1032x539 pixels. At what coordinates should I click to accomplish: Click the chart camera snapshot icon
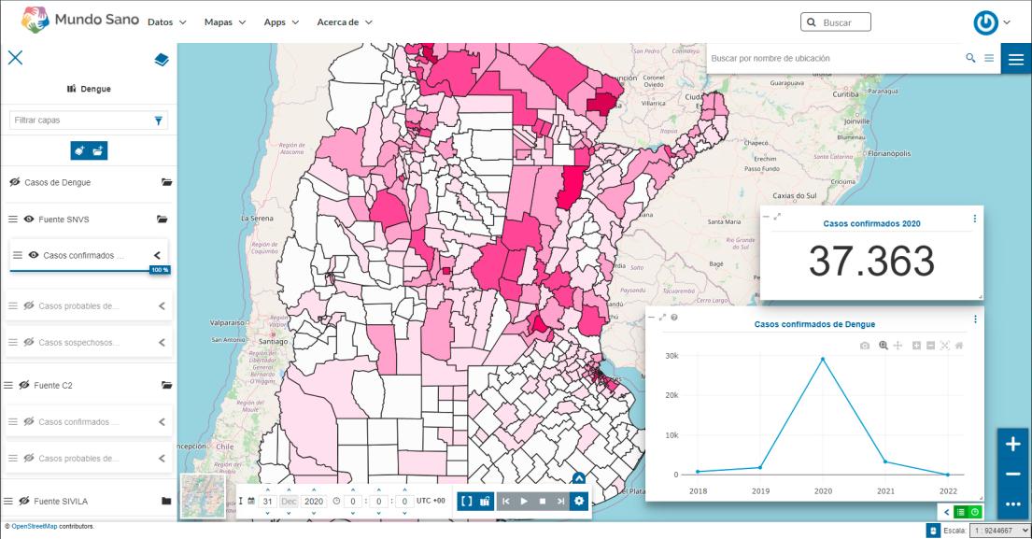(864, 346)
